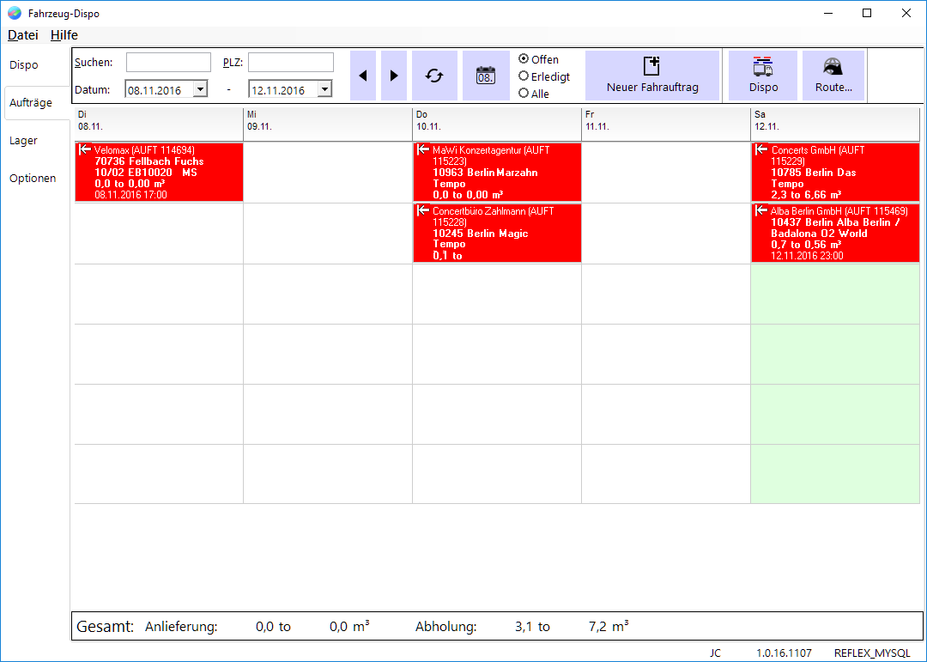
Task: Click version number 1.0.16.1107
Action: point(784,653)
